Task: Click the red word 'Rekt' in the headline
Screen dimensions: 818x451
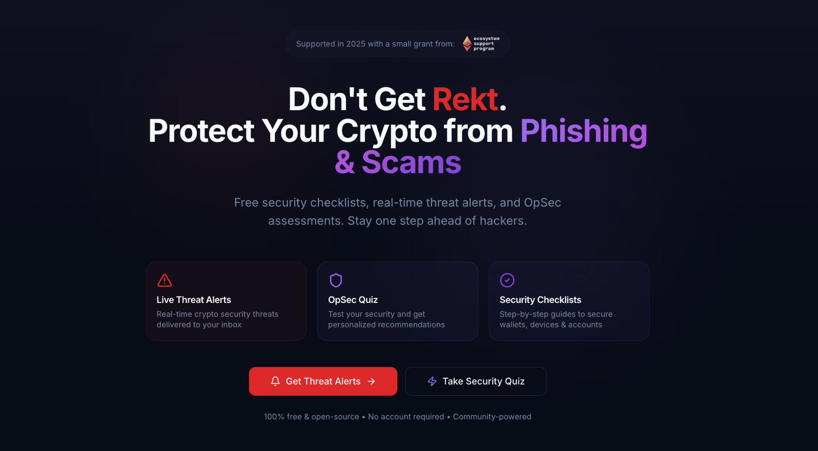Action: [x=465, y=100]
